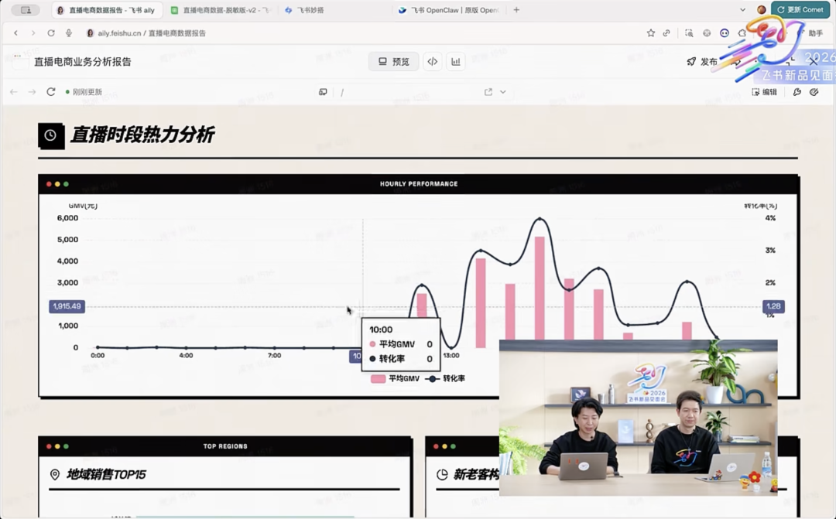Screen dimensions: 836x519
Task: Click the 更新 Comet update button
Action: click(800, 10)
